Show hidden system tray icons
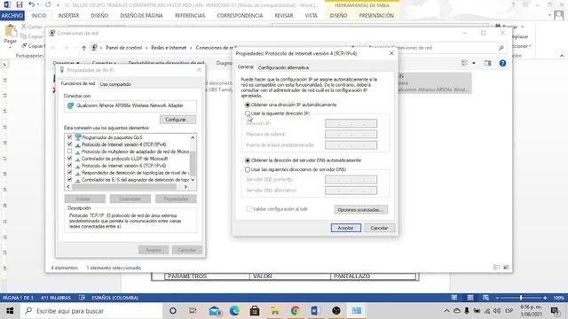Screen dimensions: 568x319 coord(446,311)
